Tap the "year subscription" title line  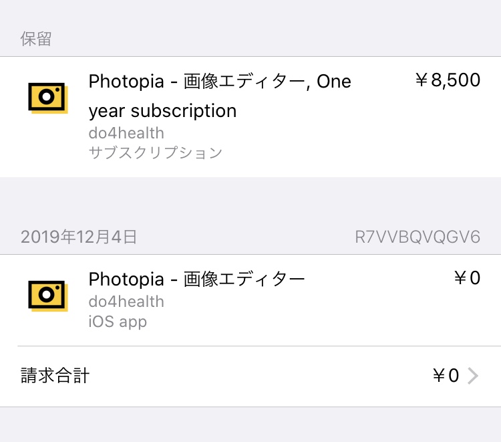pos(162,110)
